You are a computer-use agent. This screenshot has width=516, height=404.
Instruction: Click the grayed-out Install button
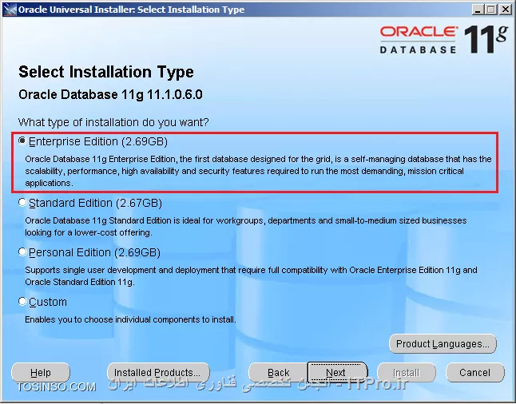pyautogui.click(x=407, y=372)
